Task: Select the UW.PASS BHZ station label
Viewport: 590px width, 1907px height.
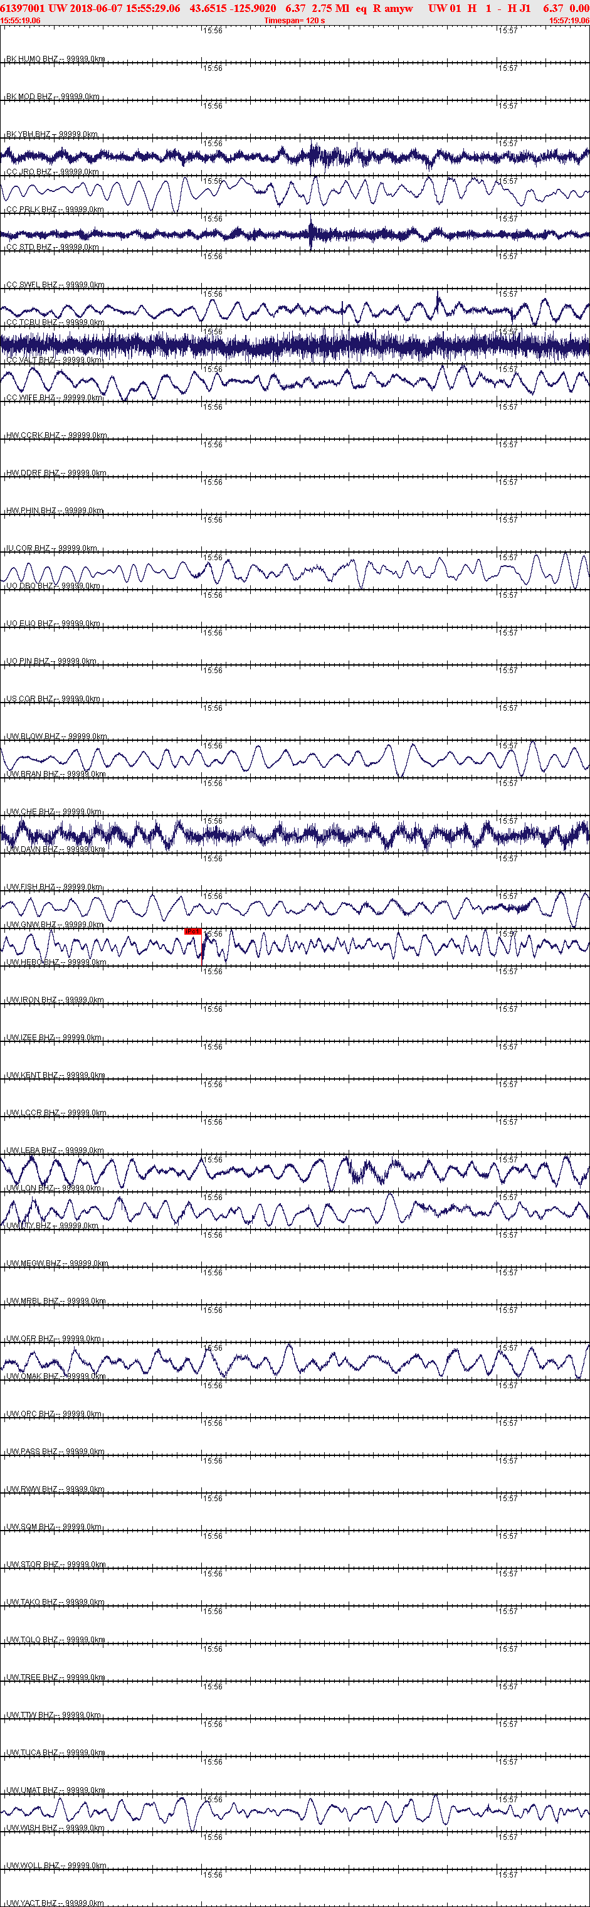Action: tap(56, 1452)
